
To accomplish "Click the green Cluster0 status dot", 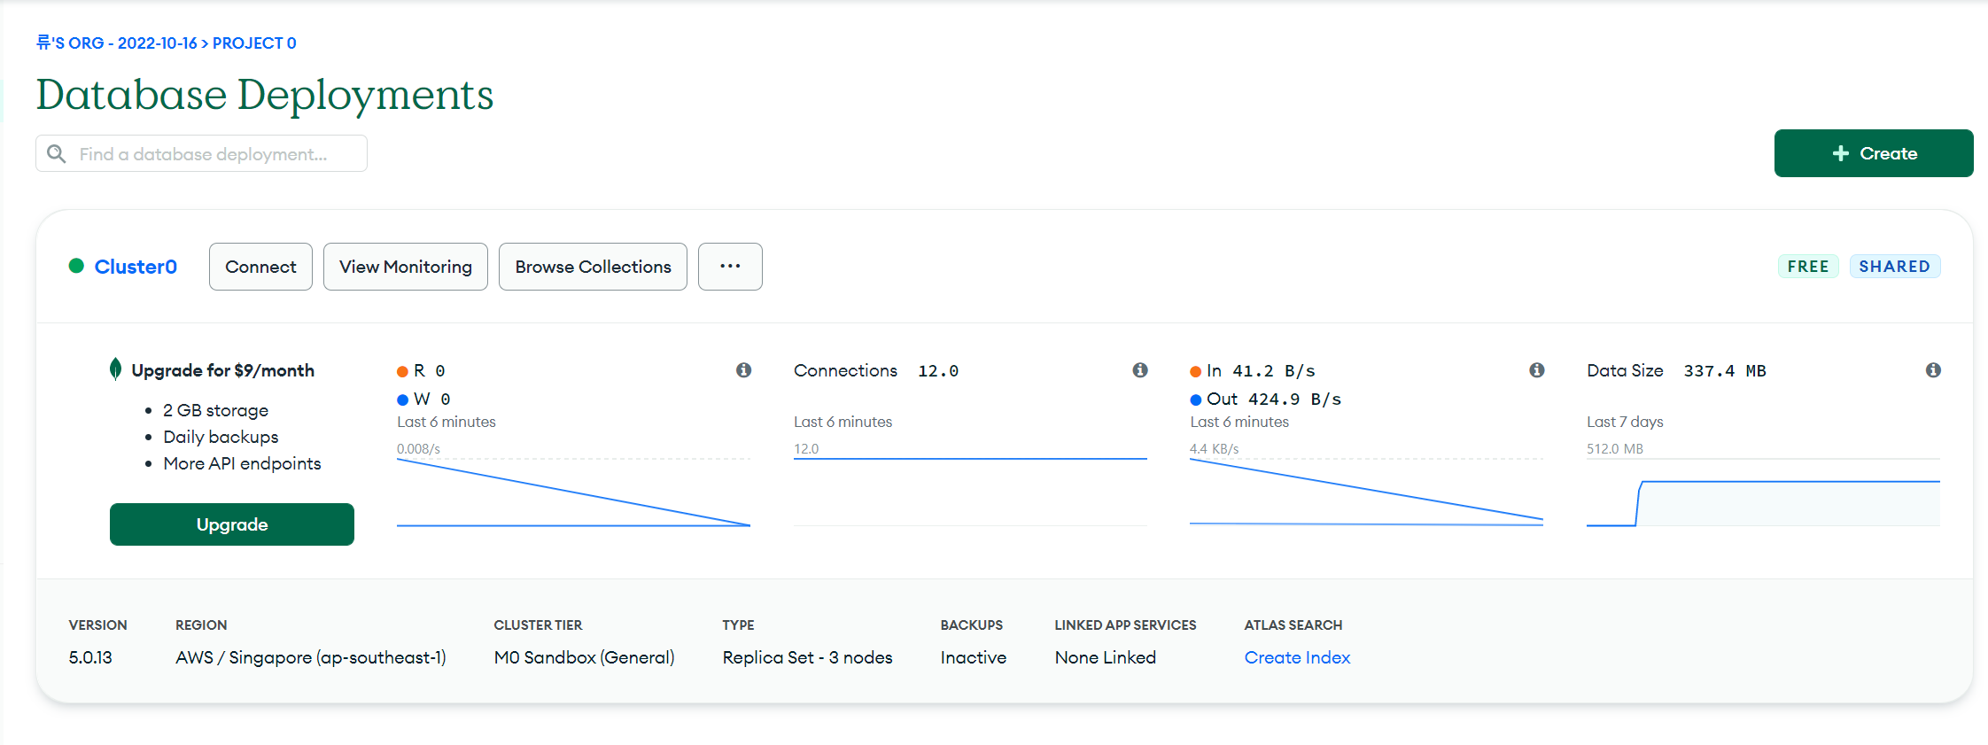I will 76,266.
